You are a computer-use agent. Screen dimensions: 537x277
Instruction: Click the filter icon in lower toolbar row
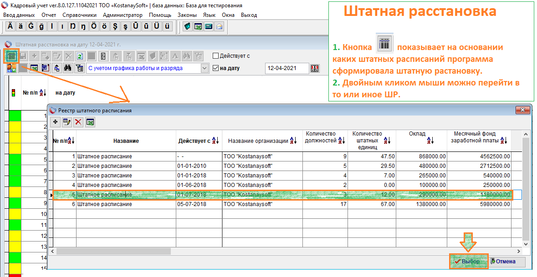79,68
